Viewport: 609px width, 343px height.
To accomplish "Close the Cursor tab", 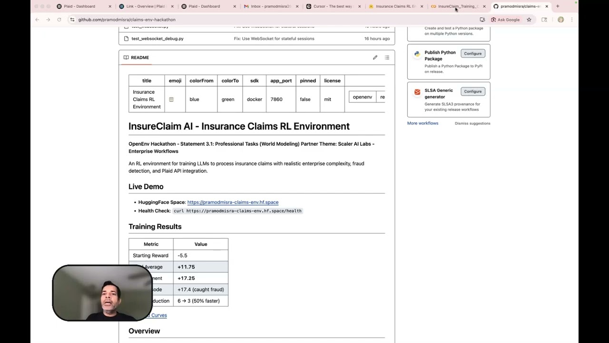I will click(x=359, y=6).
